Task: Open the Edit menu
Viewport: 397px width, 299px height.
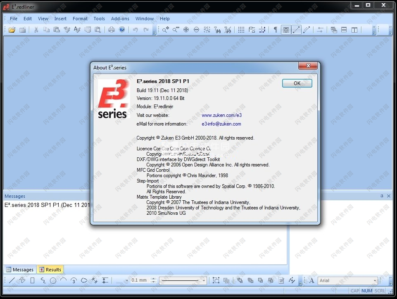Action: point(28,19)
